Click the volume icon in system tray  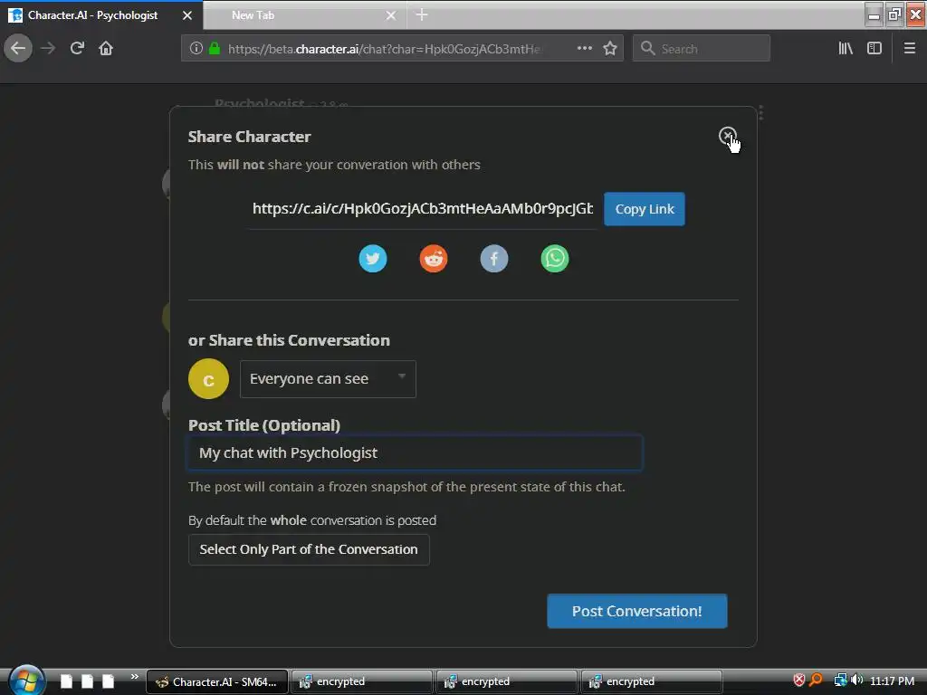click(857, 681)
